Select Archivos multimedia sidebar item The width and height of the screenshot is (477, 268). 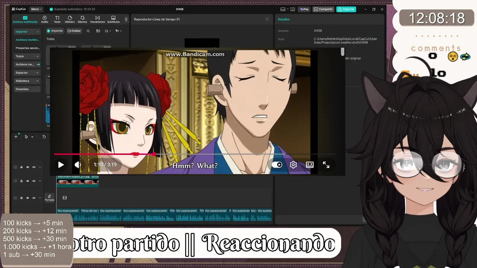[x=27, y=40]
